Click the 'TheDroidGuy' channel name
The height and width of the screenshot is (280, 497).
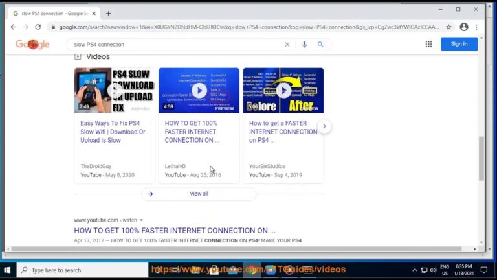pos(96,166)
